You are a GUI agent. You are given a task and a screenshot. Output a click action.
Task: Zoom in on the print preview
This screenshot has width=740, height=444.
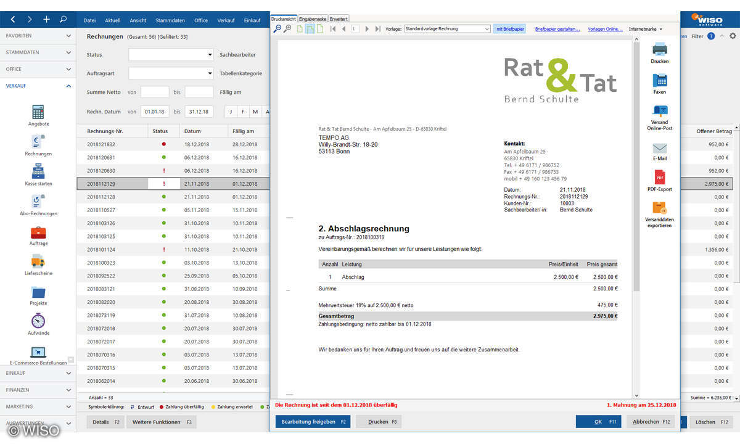coord(287,29)
